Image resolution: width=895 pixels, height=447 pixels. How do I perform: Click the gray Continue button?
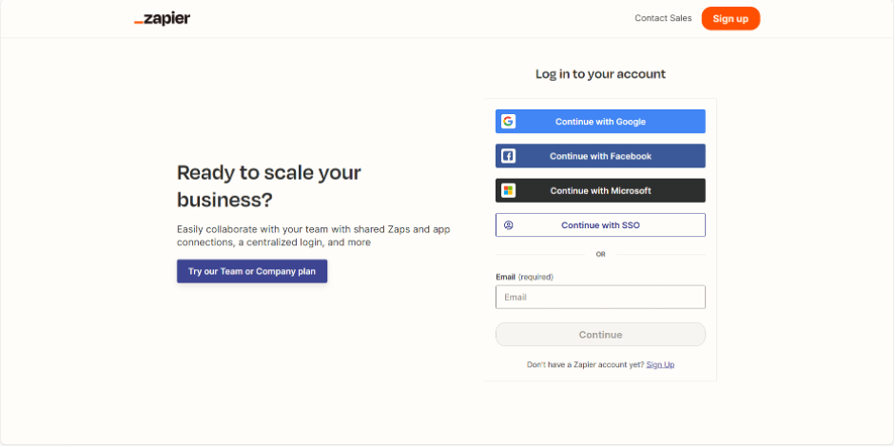(x=600, y=335)
